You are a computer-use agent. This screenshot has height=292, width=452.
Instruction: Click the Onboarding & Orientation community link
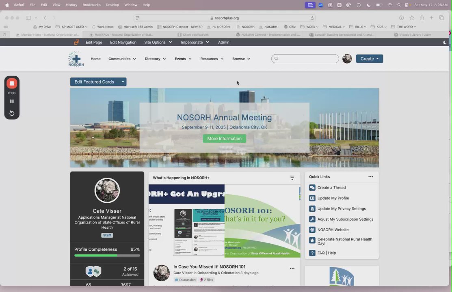click(218, 273)
